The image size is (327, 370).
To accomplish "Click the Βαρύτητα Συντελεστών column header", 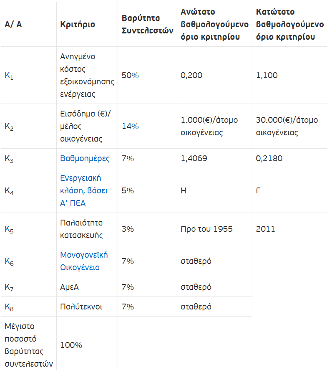I will pos(147,24).
